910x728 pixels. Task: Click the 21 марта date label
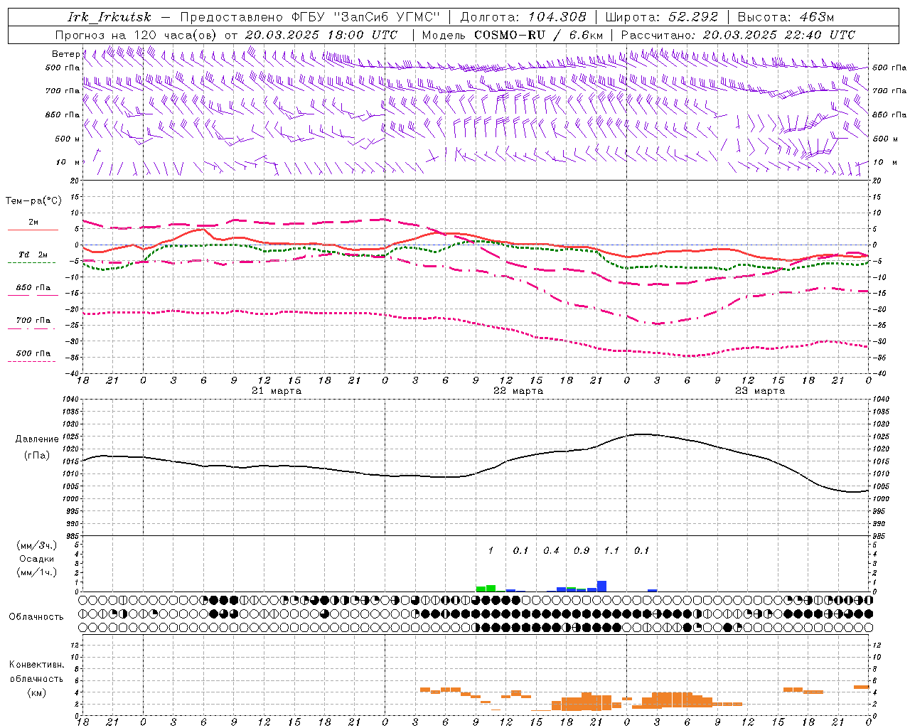point(277,391)
